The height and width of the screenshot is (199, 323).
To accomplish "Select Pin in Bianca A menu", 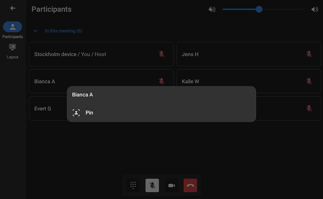I will (x=89, y=113).
